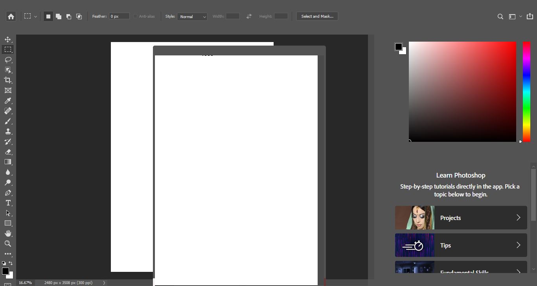Select the Move tool
Viewport: 537px width, 286px height.
(8, 39)
